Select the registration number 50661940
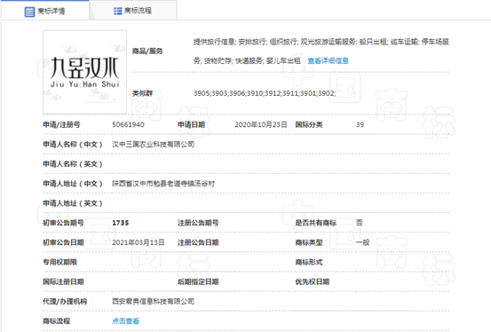This screenshot has width=491, height=332. (x=128, y=124)
